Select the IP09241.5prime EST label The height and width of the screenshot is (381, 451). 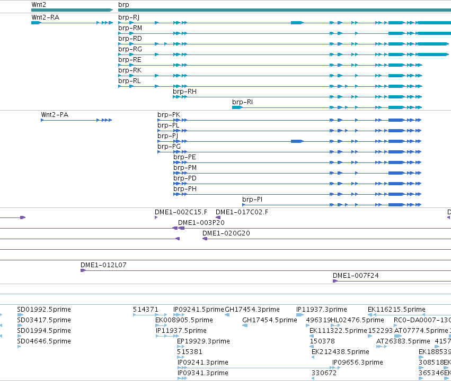coord(198,310)
